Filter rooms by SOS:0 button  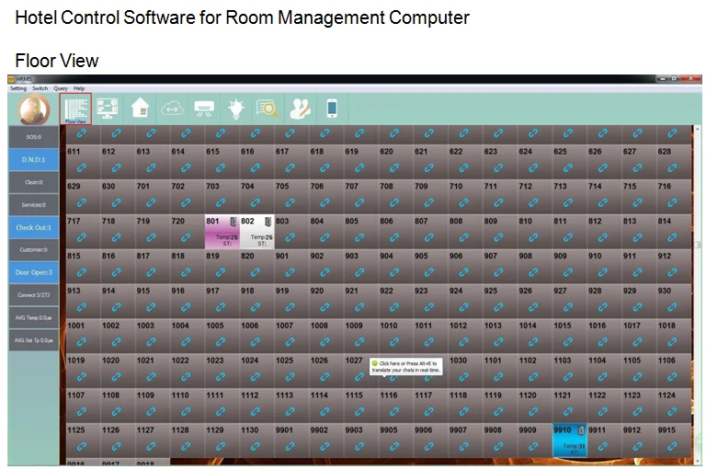(34, 137)
